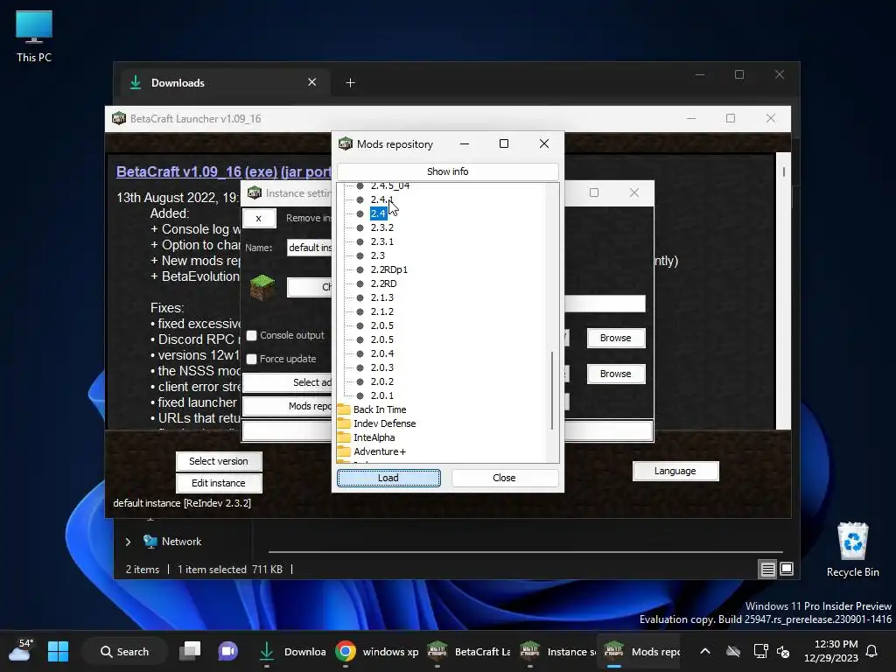
Task: Select version 2.3 in list
Action: (x=378, y=255)
